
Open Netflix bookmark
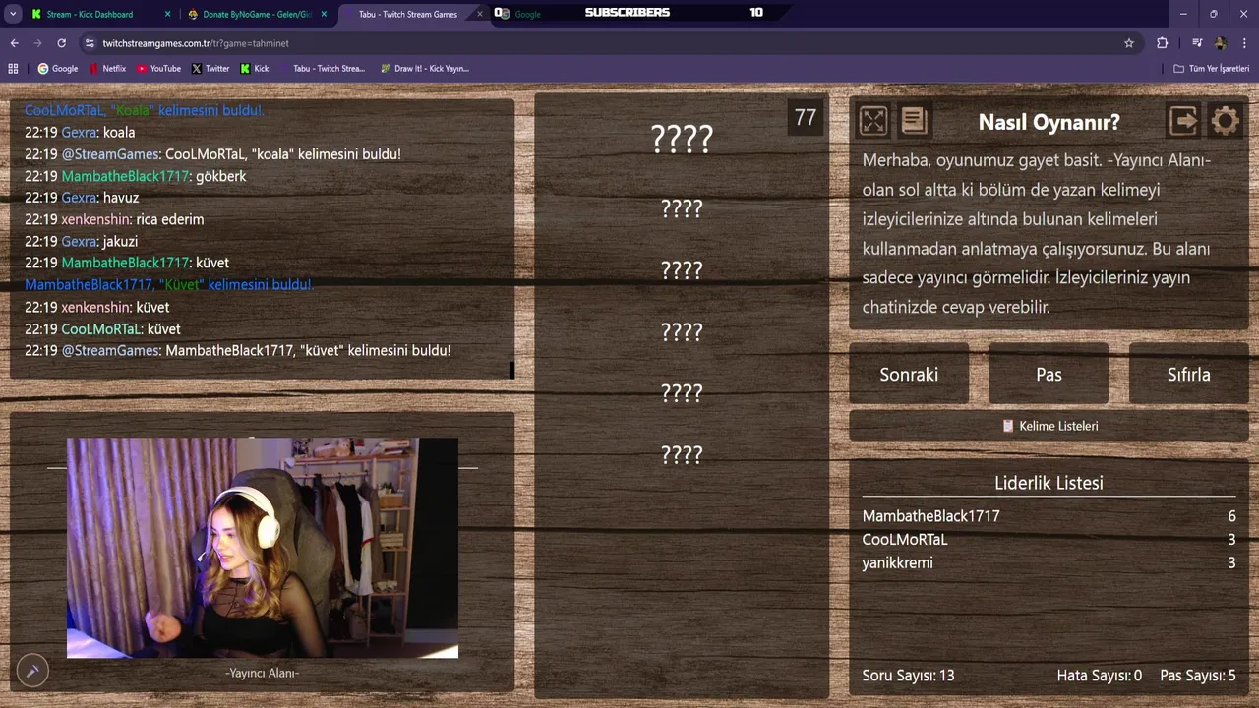click(x=107, y=69)
